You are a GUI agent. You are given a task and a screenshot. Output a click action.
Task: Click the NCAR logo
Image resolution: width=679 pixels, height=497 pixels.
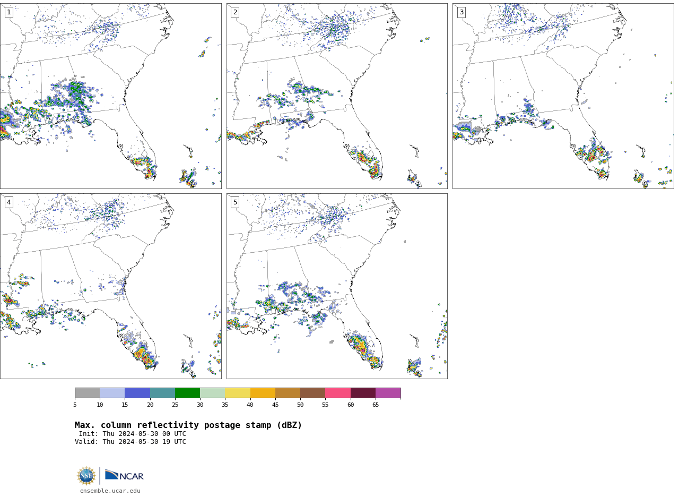point(124,475)
